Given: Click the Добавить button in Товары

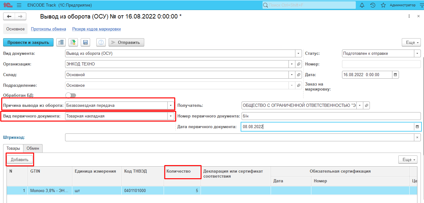Looking at the screenshot, I should click(20, 160).
